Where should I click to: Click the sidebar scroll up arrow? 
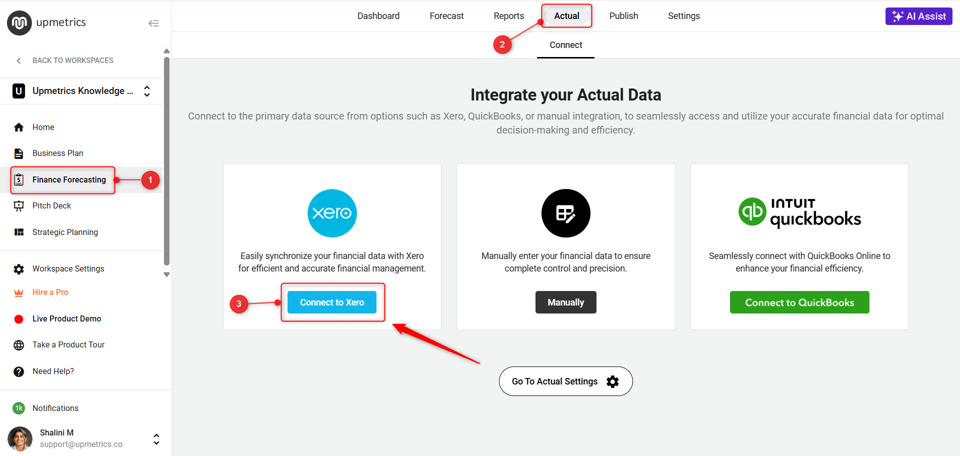pyautogui.click(x=166, y=51)
